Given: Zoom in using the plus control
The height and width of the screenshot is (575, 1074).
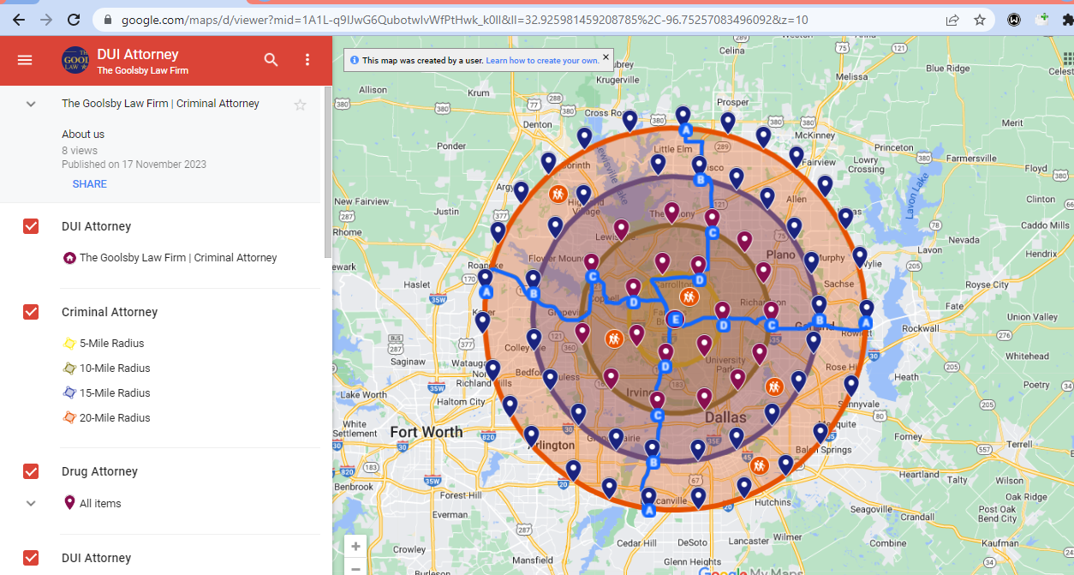Looking at the screenshot, I should [355, 545].
